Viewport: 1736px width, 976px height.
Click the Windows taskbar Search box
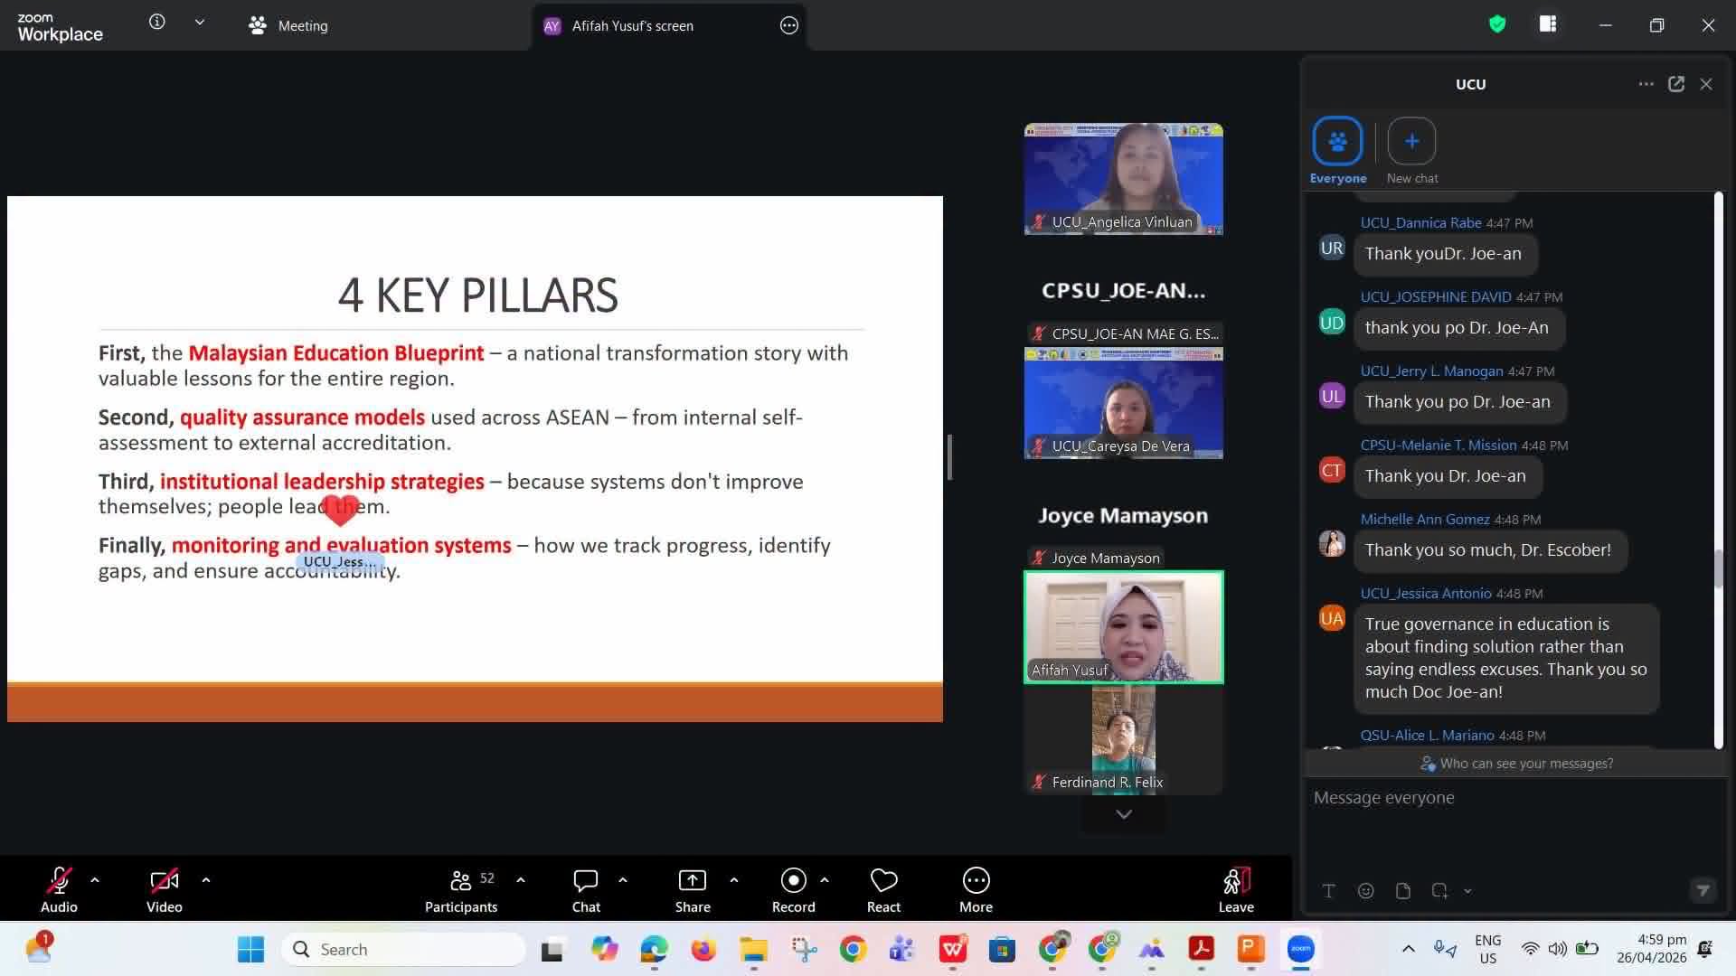[x=403, y=950]
